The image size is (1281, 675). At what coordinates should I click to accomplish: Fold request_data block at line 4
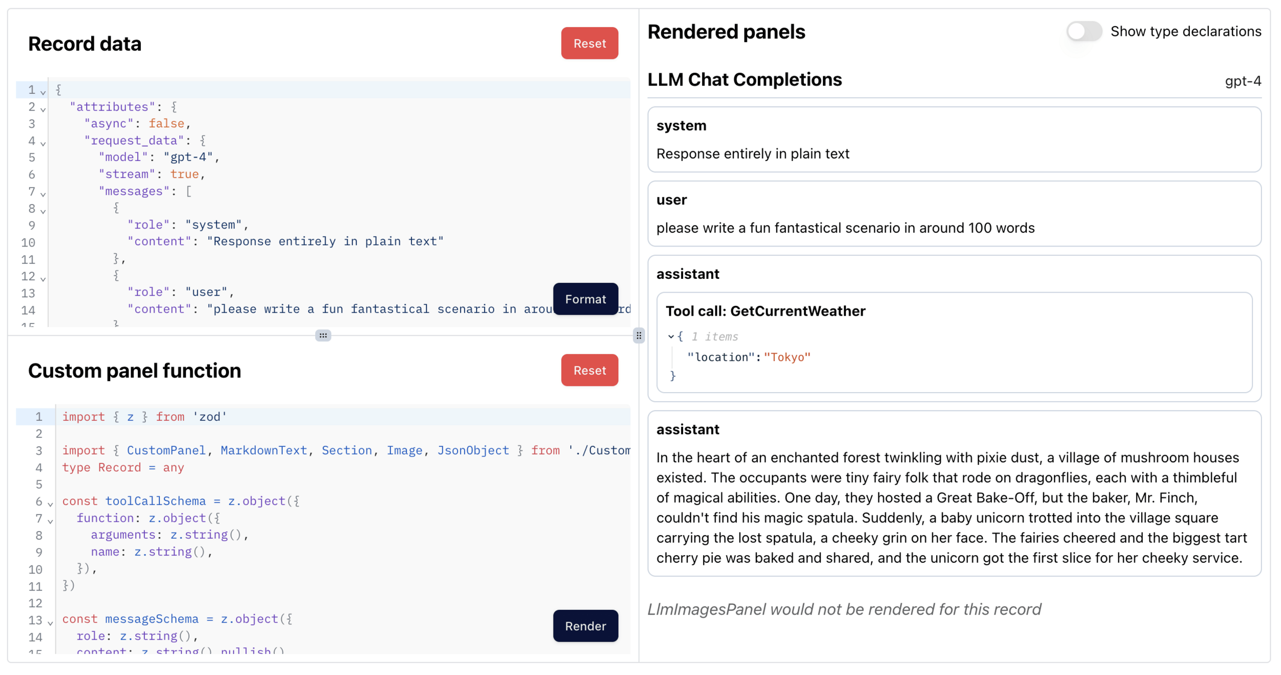(44, 143)
